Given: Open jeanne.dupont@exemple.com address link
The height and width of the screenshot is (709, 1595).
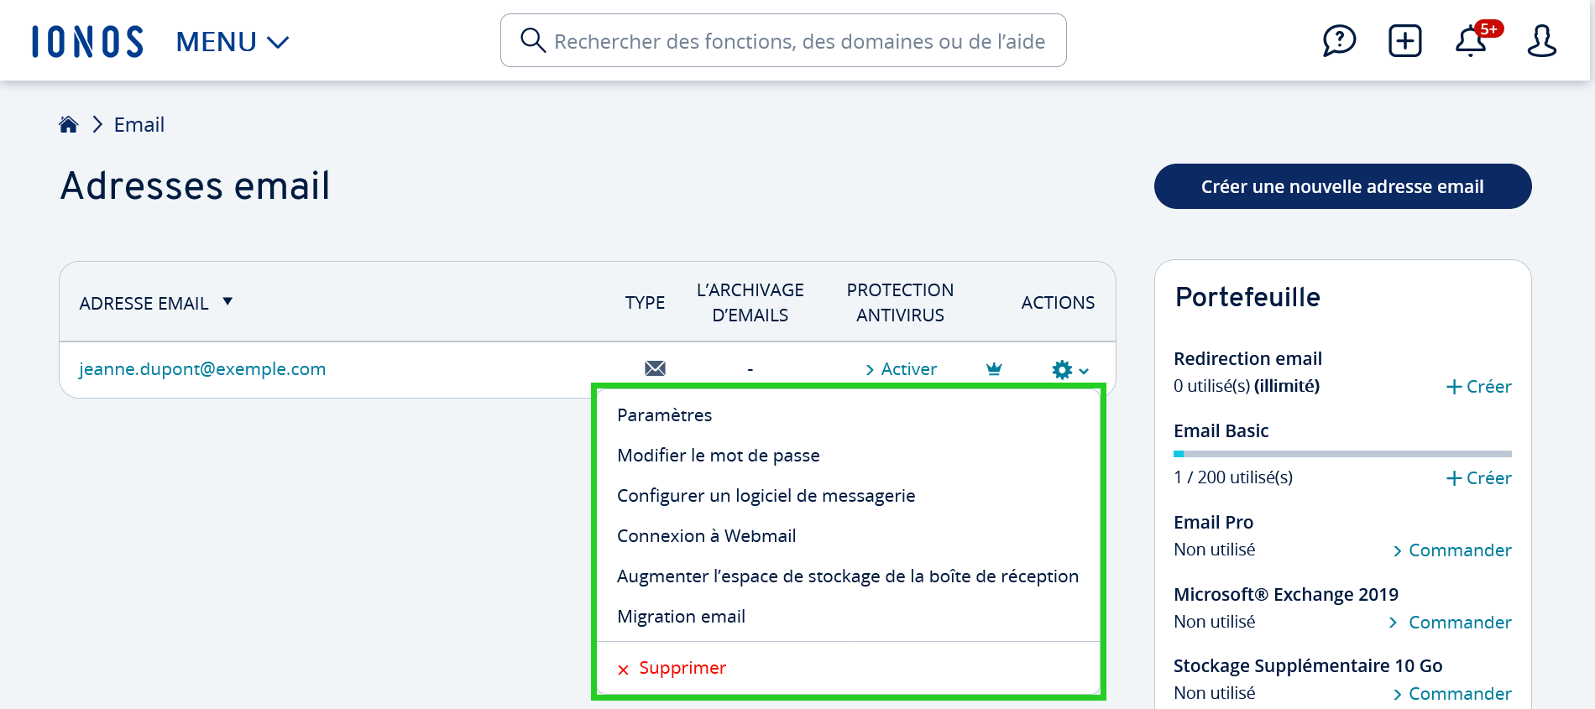Looking at the screenshot, I should coord(202,369).
